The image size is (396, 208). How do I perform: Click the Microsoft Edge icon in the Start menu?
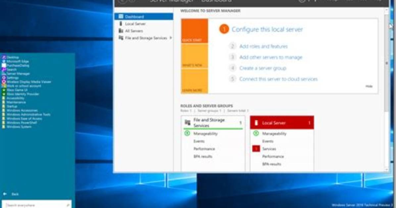coord(4,61)
